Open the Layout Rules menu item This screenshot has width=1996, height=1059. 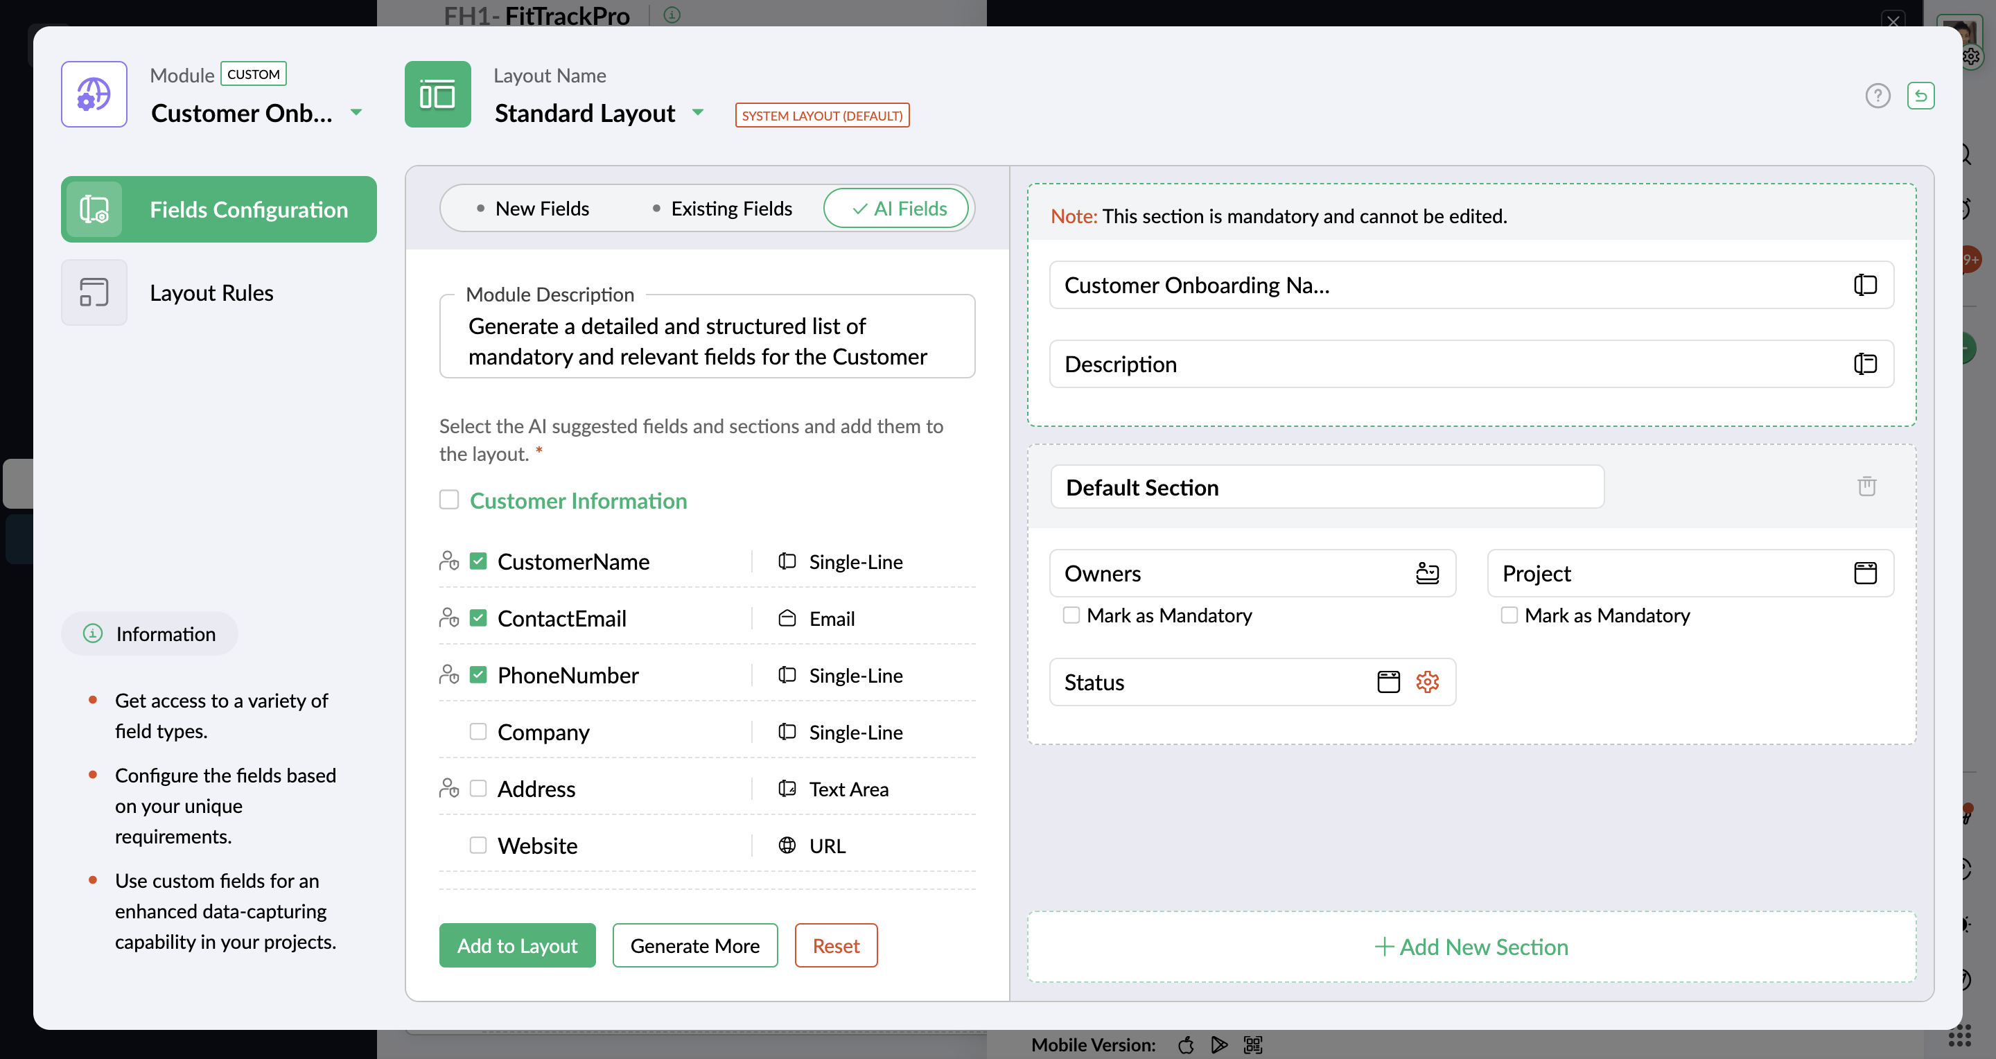point(211,293)
